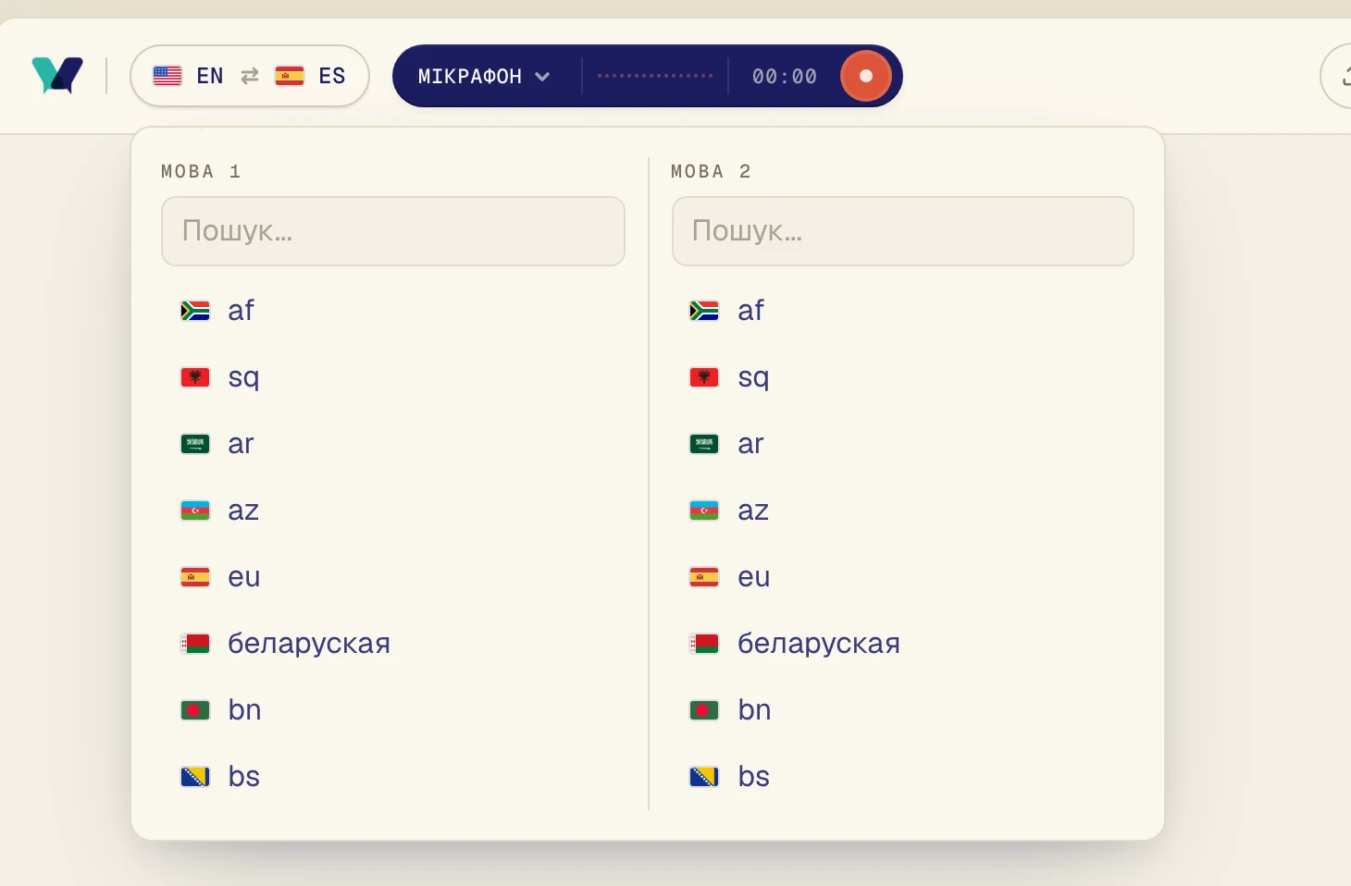Click the Albania flag in Мова 1
The height and width of the screenshot is (886, 1351).
pyautogui.click(x=195, y=377)
